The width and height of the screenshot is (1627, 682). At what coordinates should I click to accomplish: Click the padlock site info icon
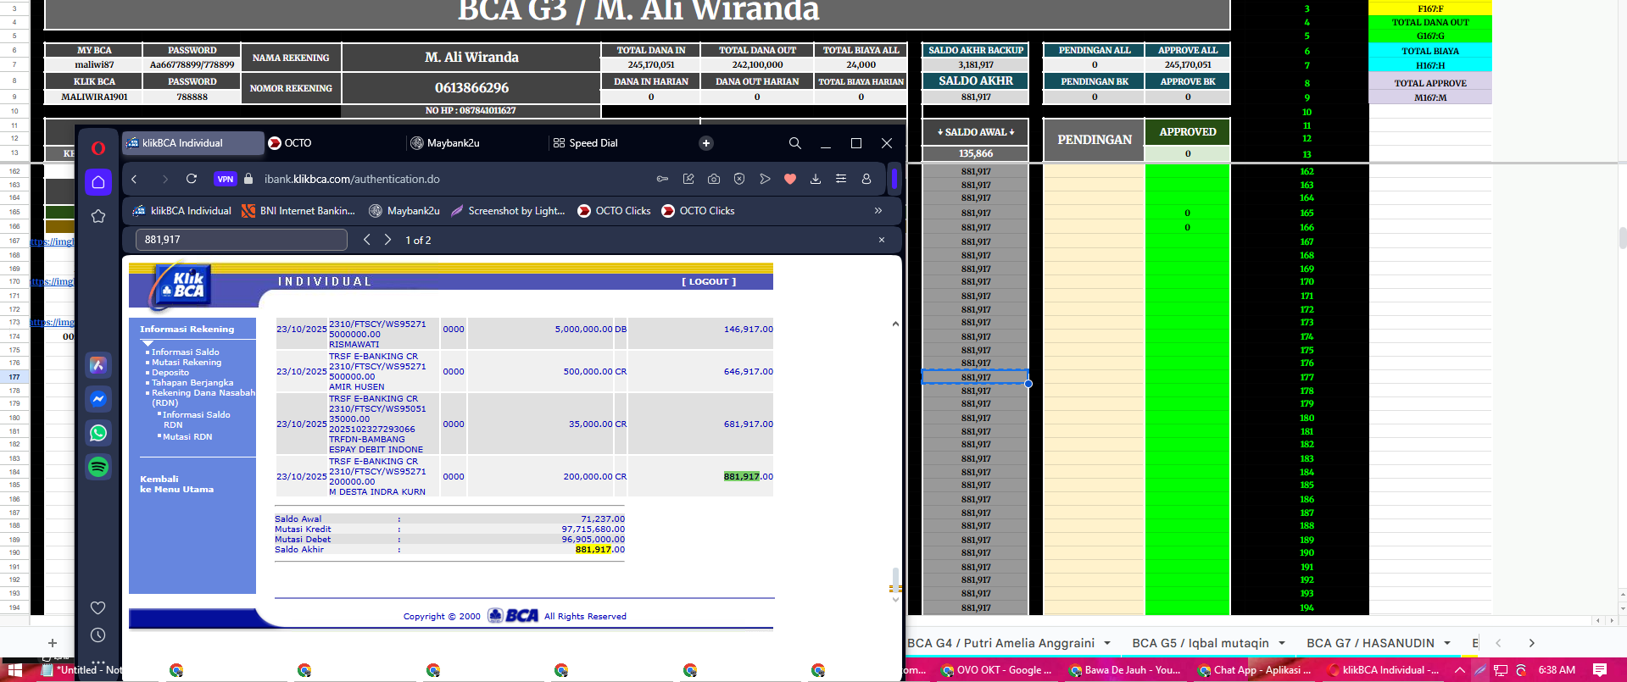(248, 179)
